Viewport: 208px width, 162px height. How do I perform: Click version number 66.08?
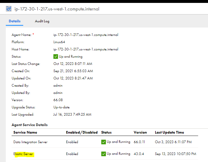pos(58,100)
